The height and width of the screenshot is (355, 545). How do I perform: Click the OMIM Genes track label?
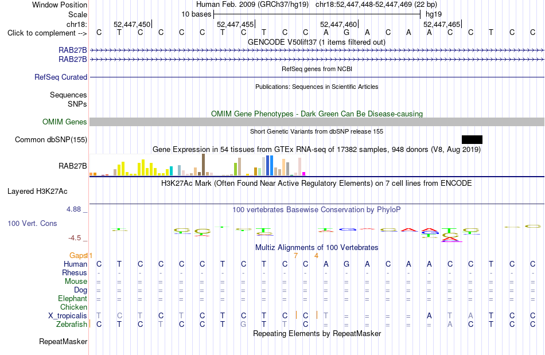(64, 122)
